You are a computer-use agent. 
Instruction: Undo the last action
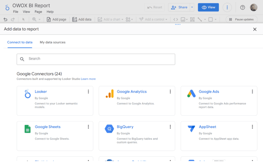pyautogui.click(x=6, y=20)
